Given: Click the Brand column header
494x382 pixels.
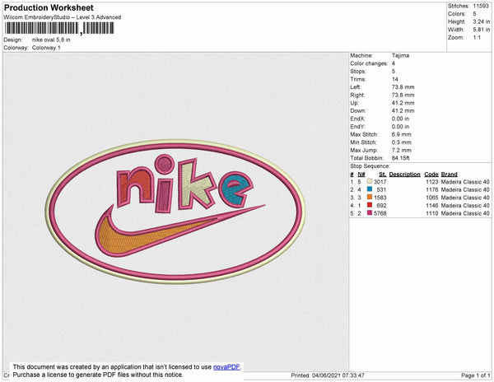Looking at the screenshot, I should coord(450,175).
